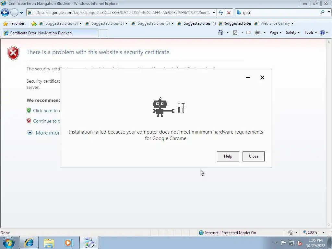Expand the address bar autocomplete dropdown

(214, 13)
